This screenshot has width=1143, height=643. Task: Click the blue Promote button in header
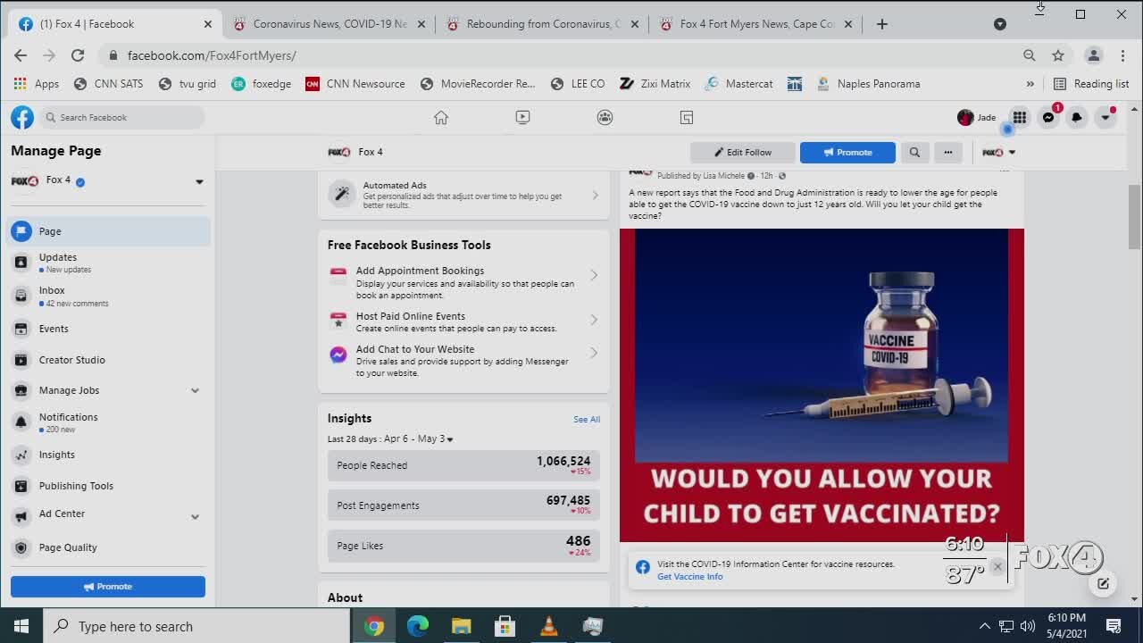(x=847, y=152)
